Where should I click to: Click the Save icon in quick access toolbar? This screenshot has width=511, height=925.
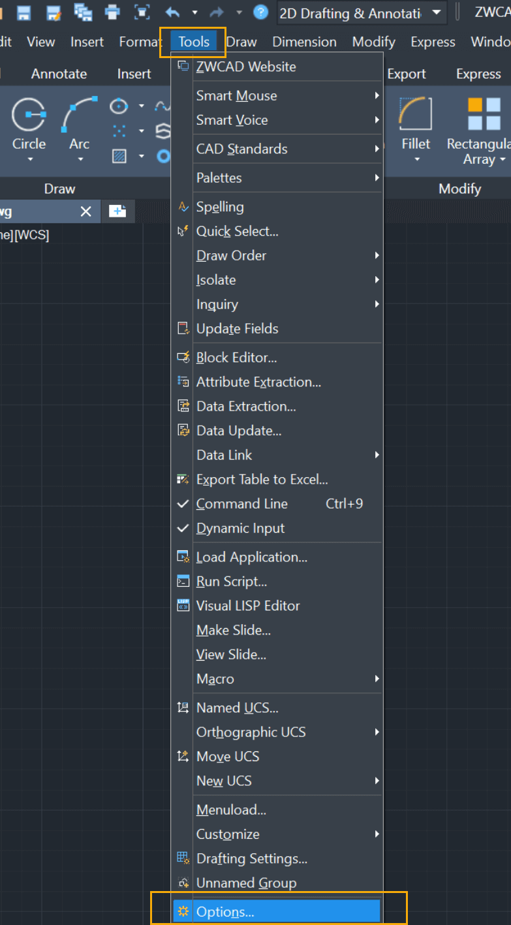pyautogui.click(x=24, y=12)
